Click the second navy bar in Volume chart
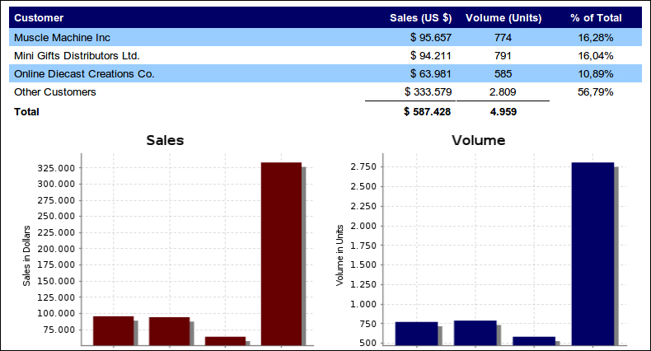Viewport: 651px width, 351px height. [475, 333]
